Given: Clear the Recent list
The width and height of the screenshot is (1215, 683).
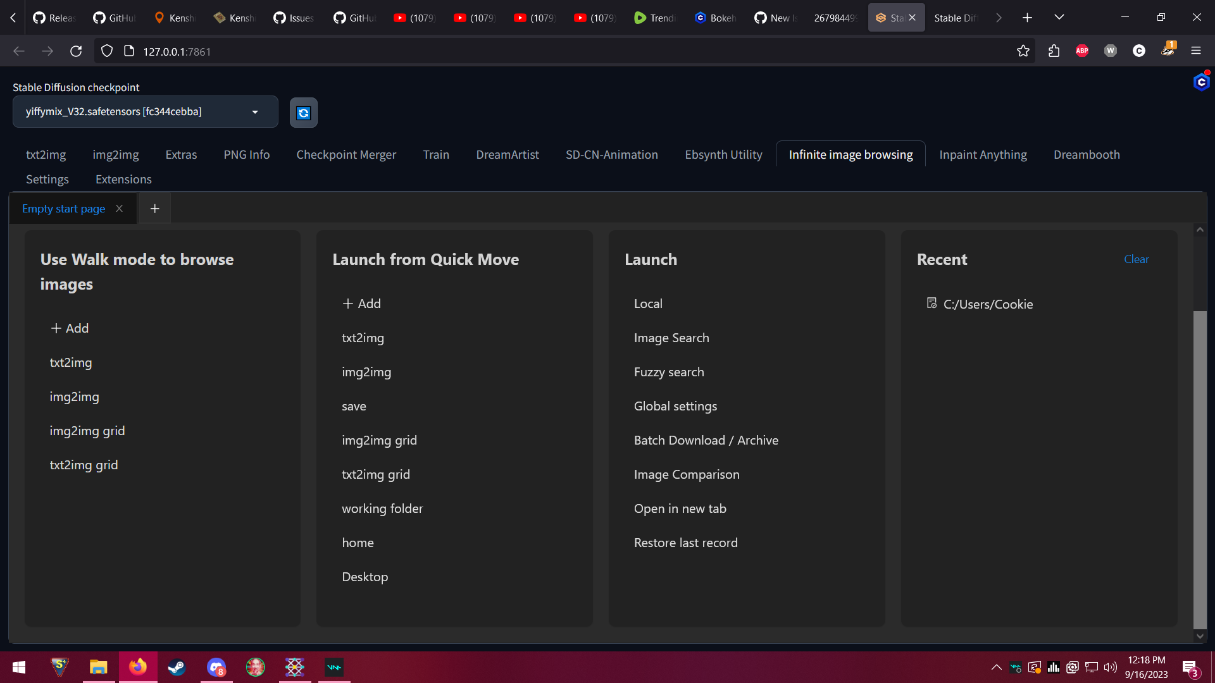Looking at the screenshot, I should click(1136, 259).
